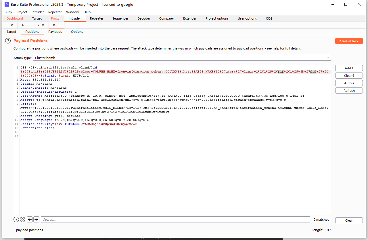Switch to the Comparer tab
Viewport: 368px width, 240px height.
167,18
